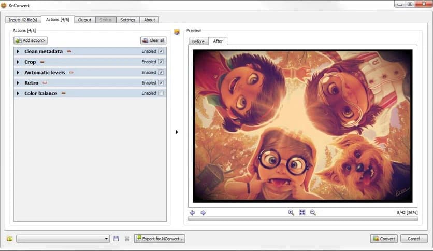Click the Cancel button
This screenshot has height=251, width=433.
tap(414, 239)
